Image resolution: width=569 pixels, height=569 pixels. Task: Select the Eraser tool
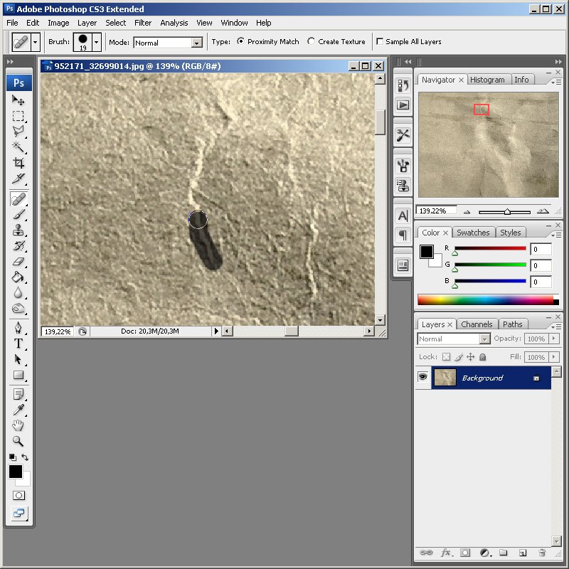[x=18, y=262]
